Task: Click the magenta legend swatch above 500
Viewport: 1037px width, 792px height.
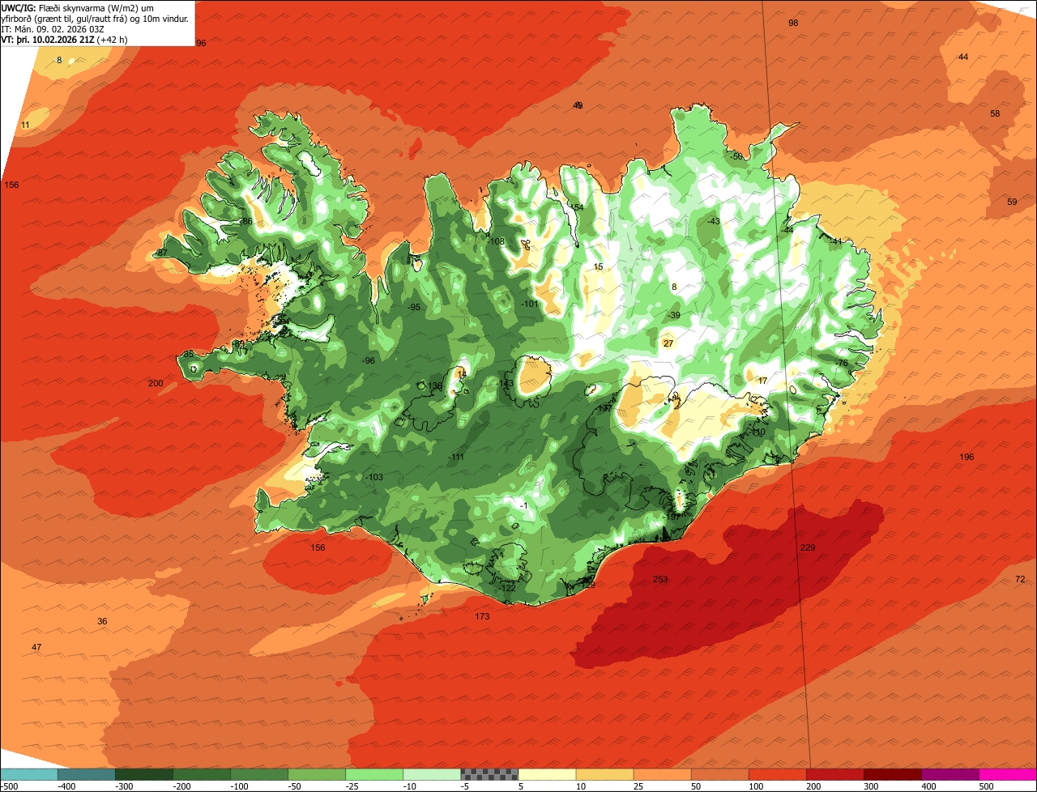Action: (x=1008, y=774)
